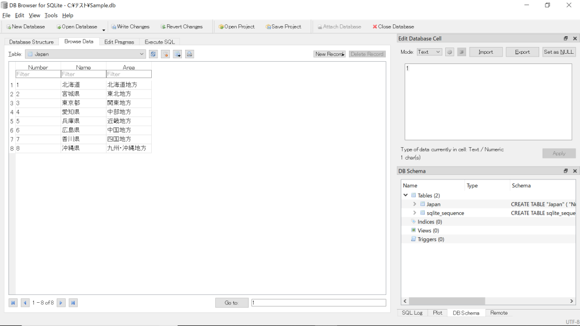Viewport: 580px width, 326px height.
Task: Click Write Changes in the toolbar
Action: 130,27
